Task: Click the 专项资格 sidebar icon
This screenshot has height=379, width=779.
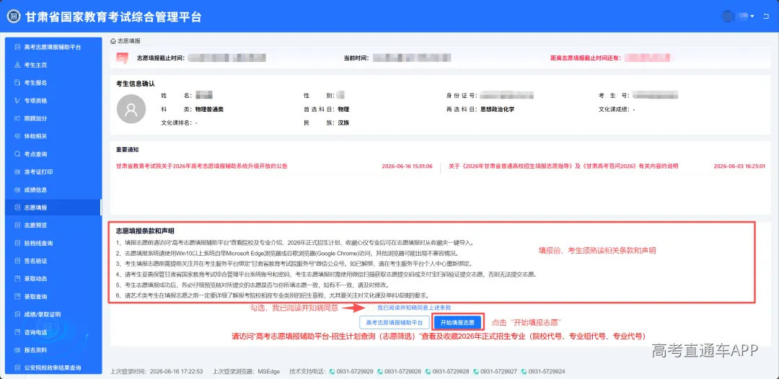Action: pyautogui.click(x=17, y=101)
